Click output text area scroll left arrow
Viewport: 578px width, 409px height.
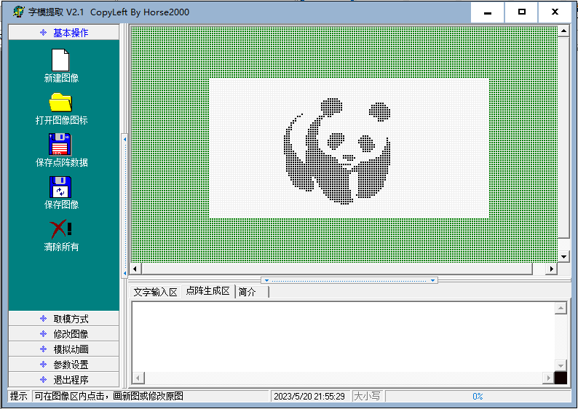138,378
